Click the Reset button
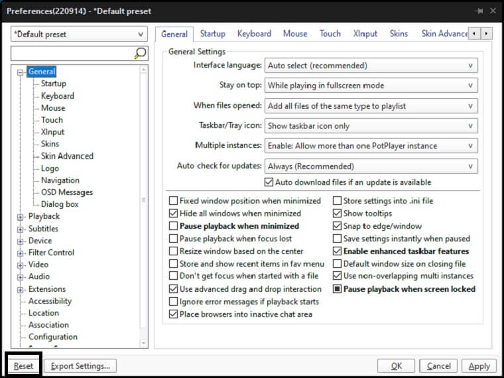The width and height of the screenshot is (504, 378). tap(23, 366)
